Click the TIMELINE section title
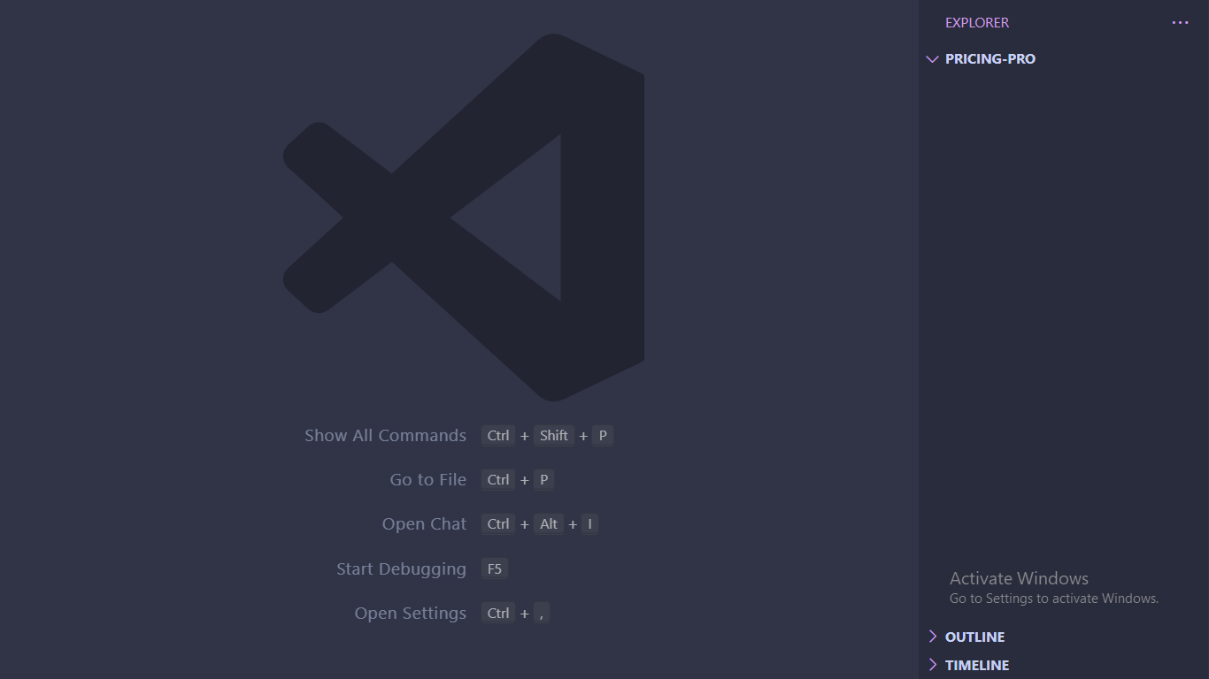The width and height of the screenshot is (1209, 679). coord(977,665)
